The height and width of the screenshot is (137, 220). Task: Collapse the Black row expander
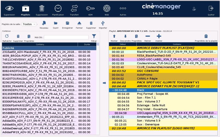(x=113, y=90)
